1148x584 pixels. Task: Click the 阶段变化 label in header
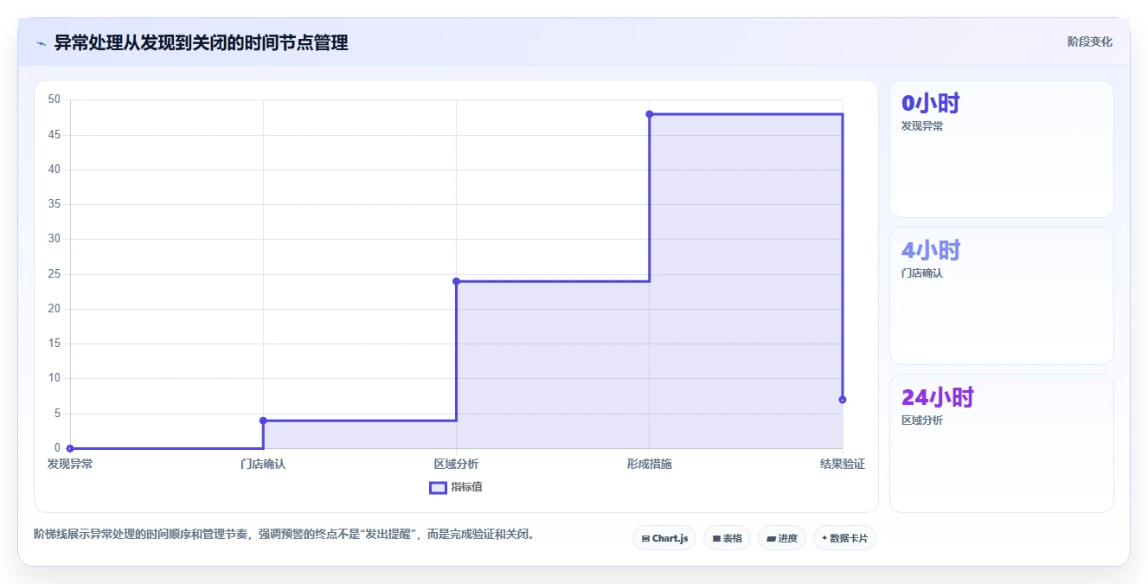[x=1089, y=42]
